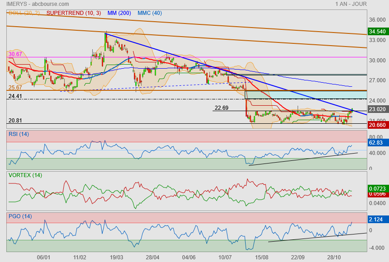
Task: Click the MM (200) moving average label
Action: tap(119, 13)
